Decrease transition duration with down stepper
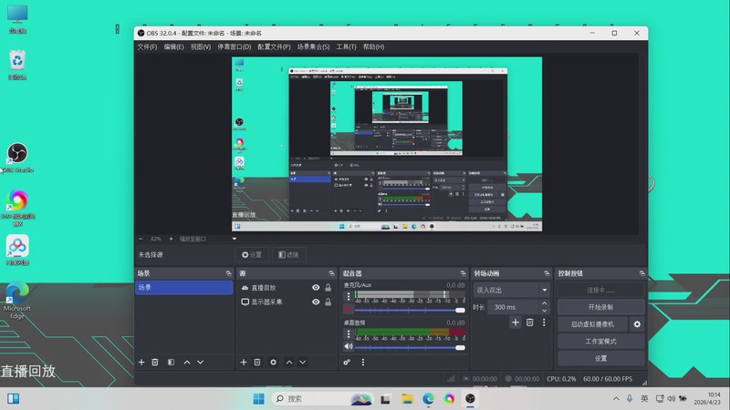 (544, 311)
